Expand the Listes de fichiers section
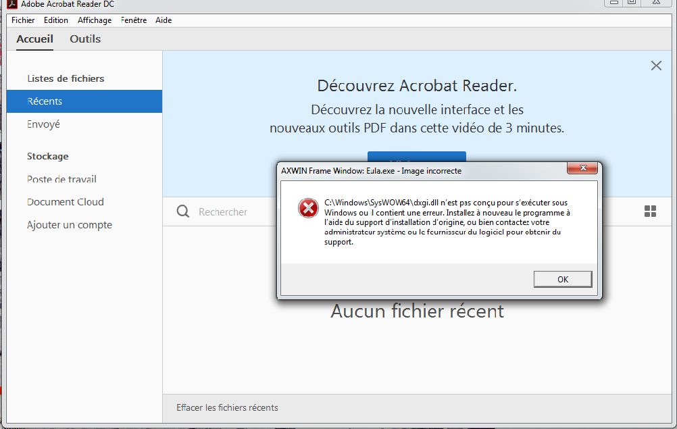This screenshot has height=429, width=677. click(x=65, y=78)
